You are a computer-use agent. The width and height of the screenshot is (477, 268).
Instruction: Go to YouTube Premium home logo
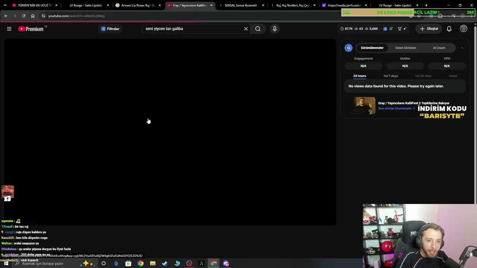(31, 29)
